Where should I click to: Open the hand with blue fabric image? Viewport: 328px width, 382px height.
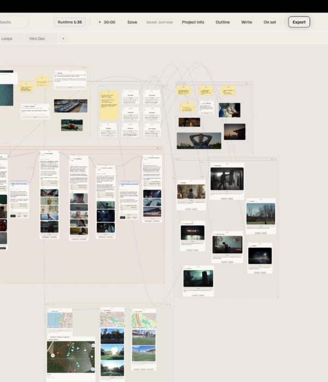click(230, 110)
